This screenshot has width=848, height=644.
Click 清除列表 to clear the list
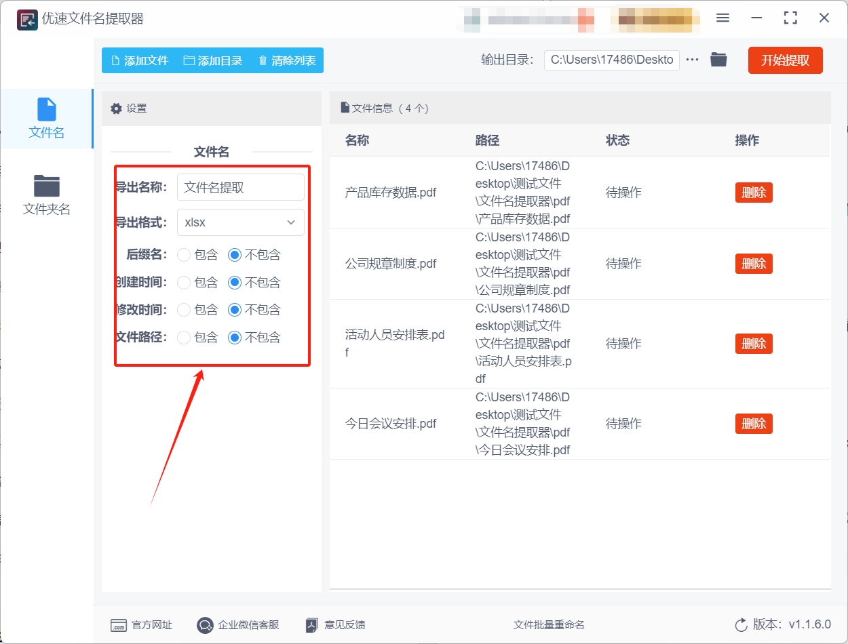[x=287, y=60]
